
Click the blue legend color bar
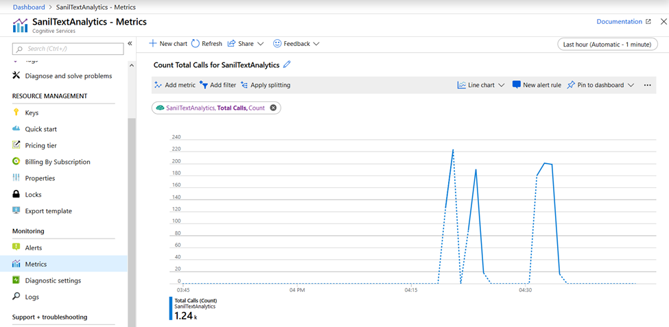tap(171, 308)
